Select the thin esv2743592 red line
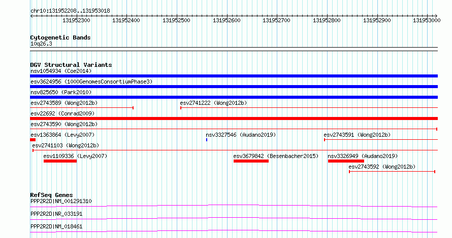 tap(392, 172)
